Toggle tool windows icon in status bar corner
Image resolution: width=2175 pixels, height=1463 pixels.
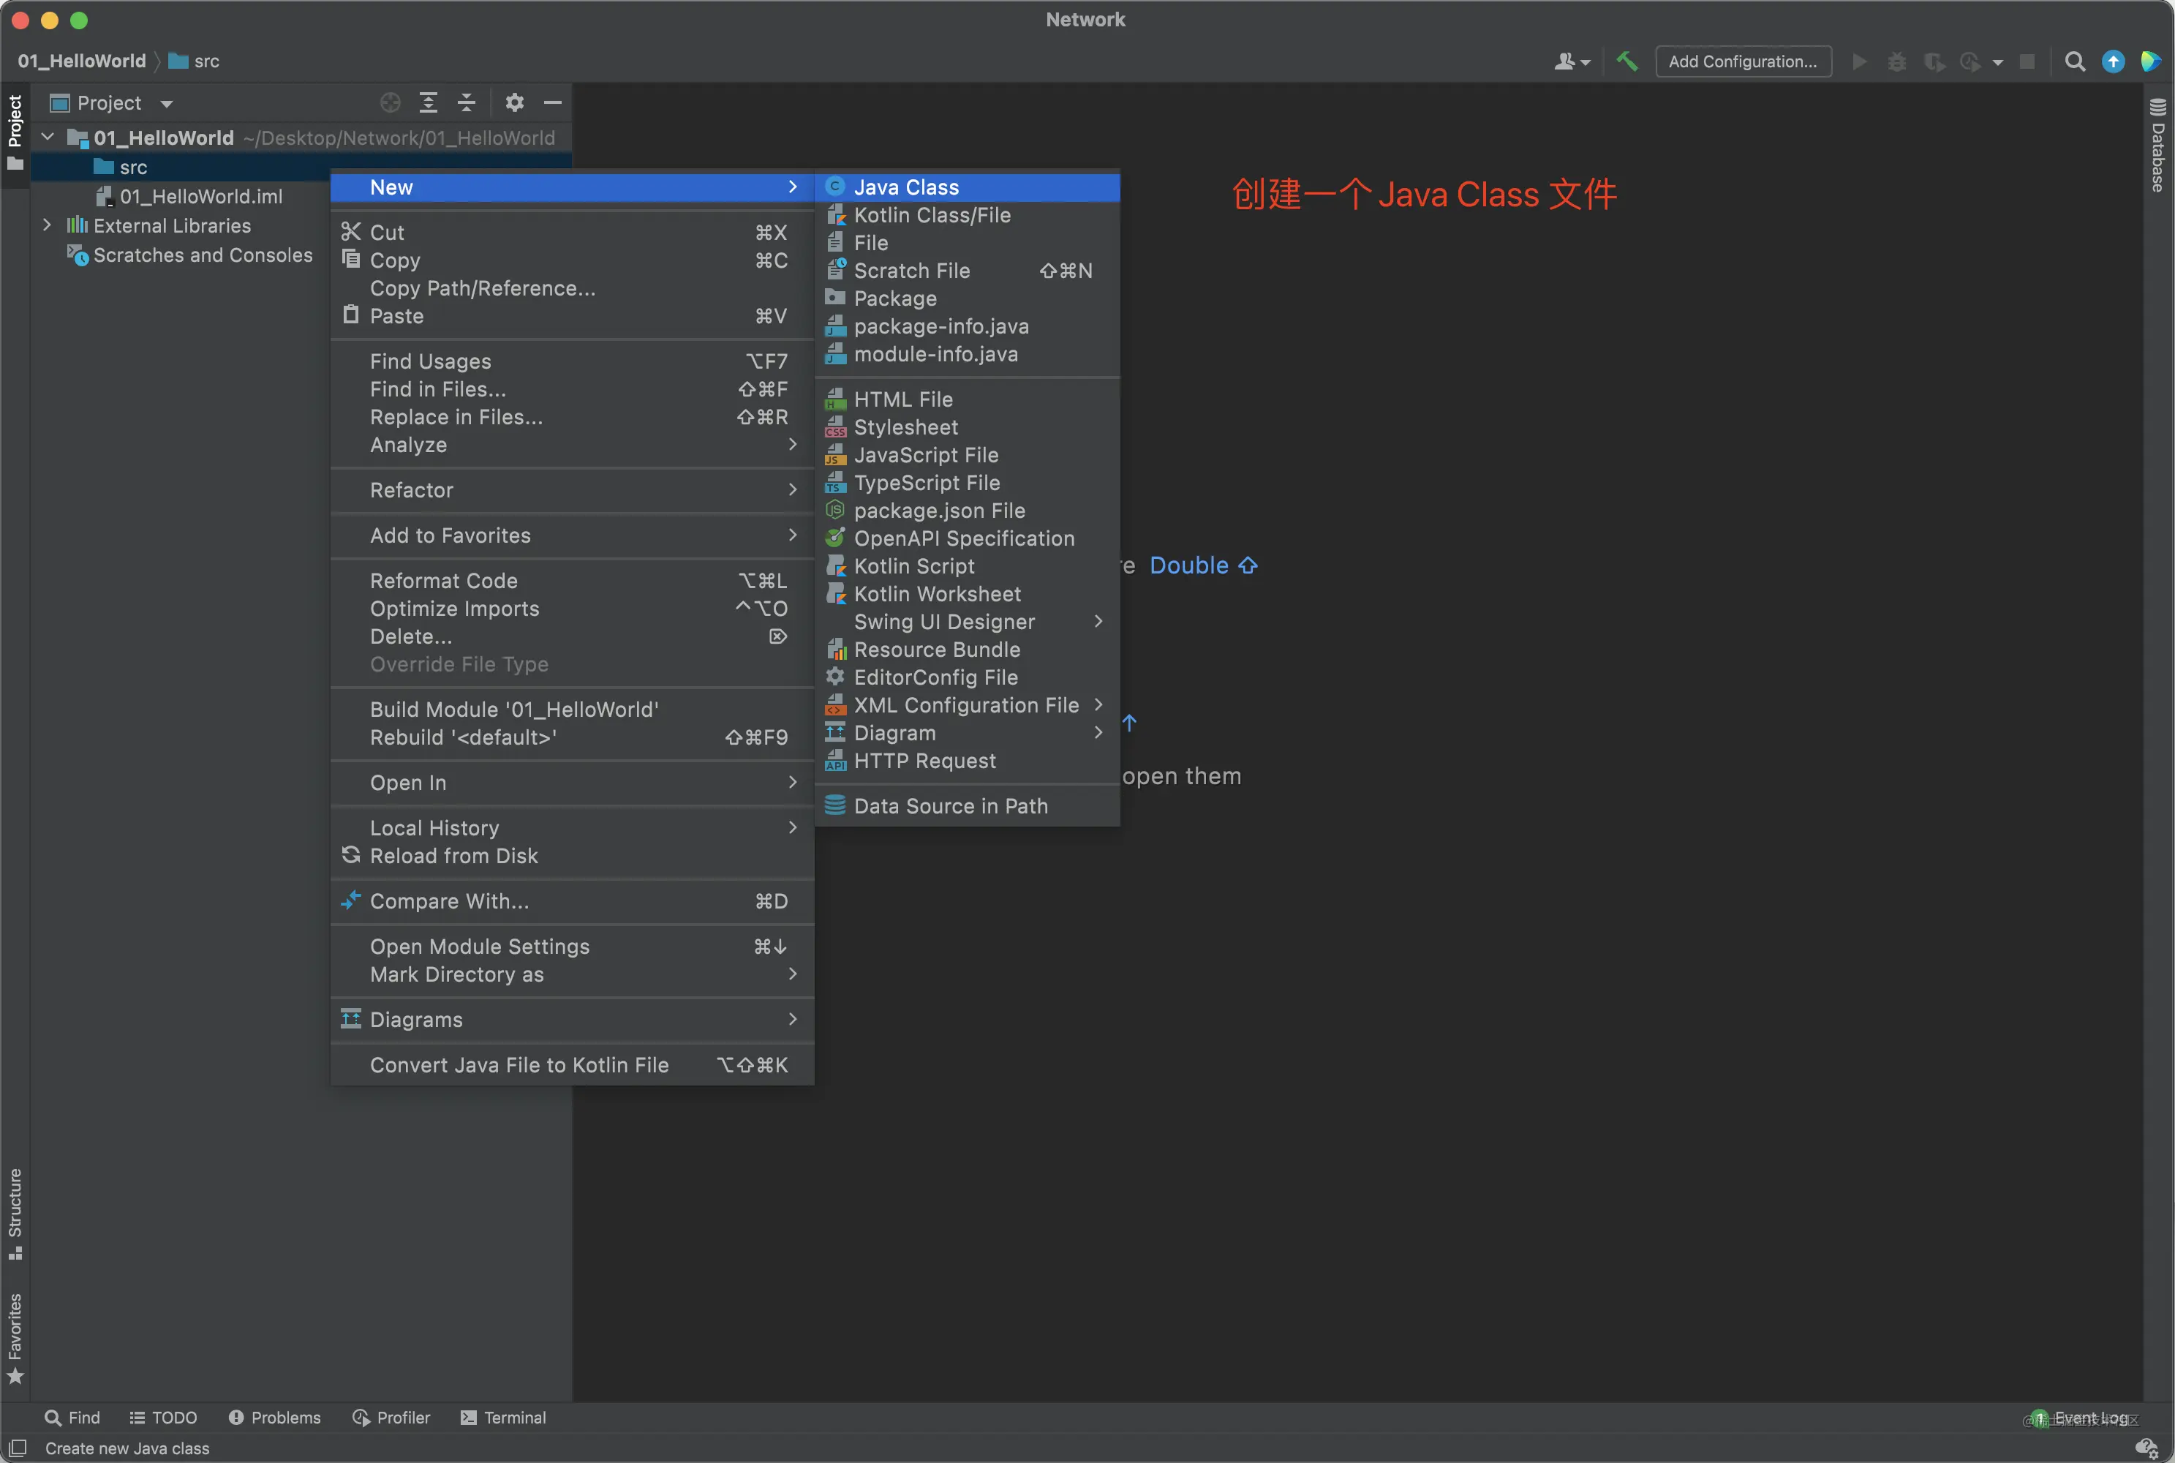18,1447
